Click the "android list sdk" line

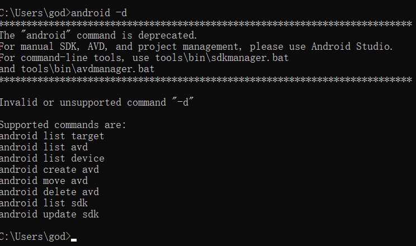pos(44,203)
